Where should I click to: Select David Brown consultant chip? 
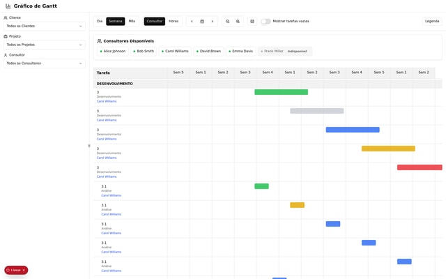point(209,51)
